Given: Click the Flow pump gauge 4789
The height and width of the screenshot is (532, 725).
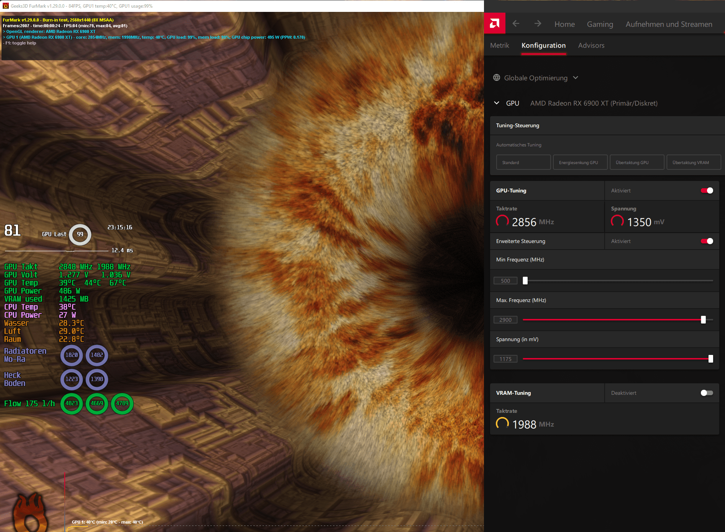Looking at the screenshot, I should 122,403.
